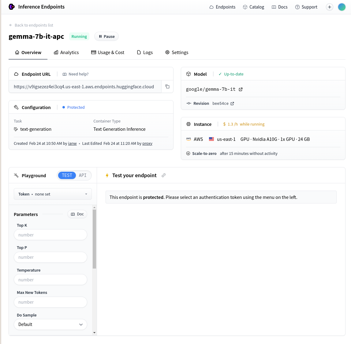This screenshot has height=344, width=351.
Task: Switch Playground to TEST mode
Action: (67, 175)
